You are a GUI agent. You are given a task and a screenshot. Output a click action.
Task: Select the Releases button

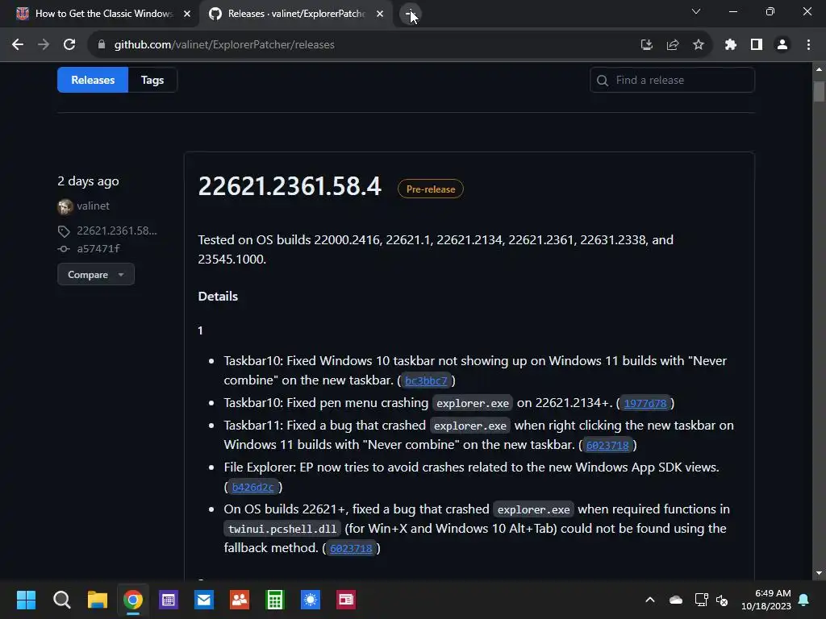(x=93, y=80)
